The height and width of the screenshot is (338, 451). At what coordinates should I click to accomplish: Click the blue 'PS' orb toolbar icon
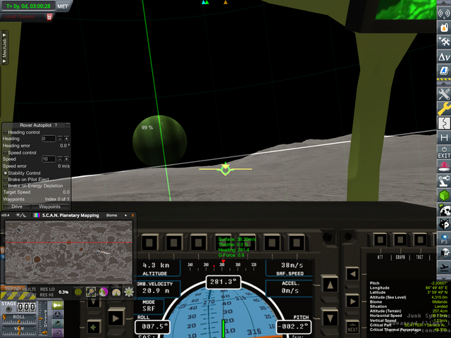[444, 239]
